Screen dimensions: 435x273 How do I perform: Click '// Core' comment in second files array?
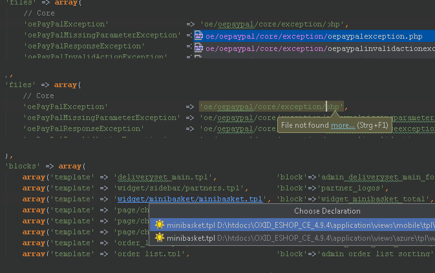[39, 96]
